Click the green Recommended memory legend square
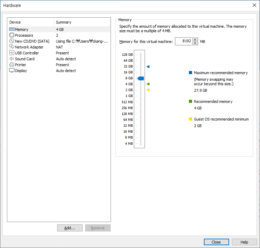The image size is (260, 248). coord(191,101)
